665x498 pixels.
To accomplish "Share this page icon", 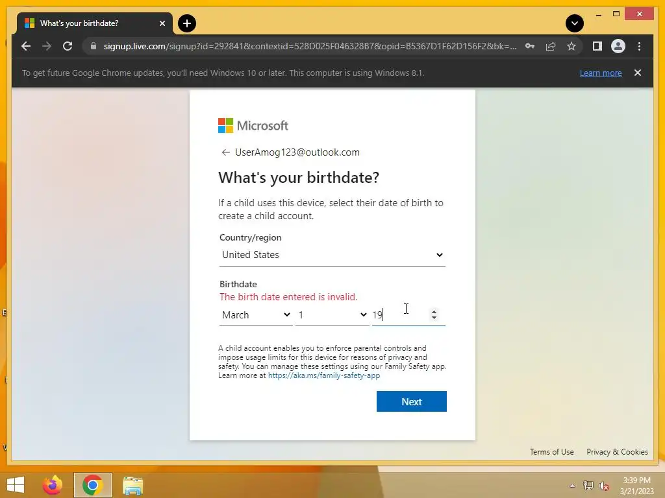I will coord(551,46).
